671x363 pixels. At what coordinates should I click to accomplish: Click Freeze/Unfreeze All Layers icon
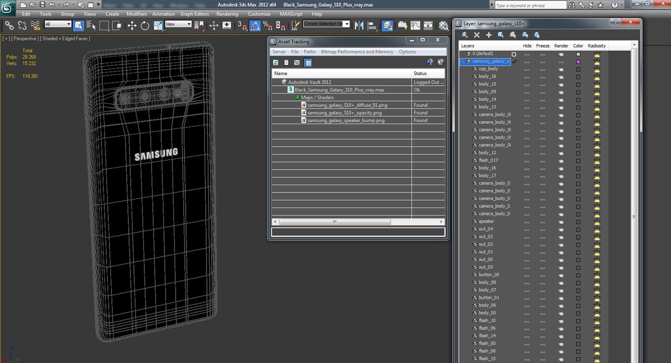537,35
